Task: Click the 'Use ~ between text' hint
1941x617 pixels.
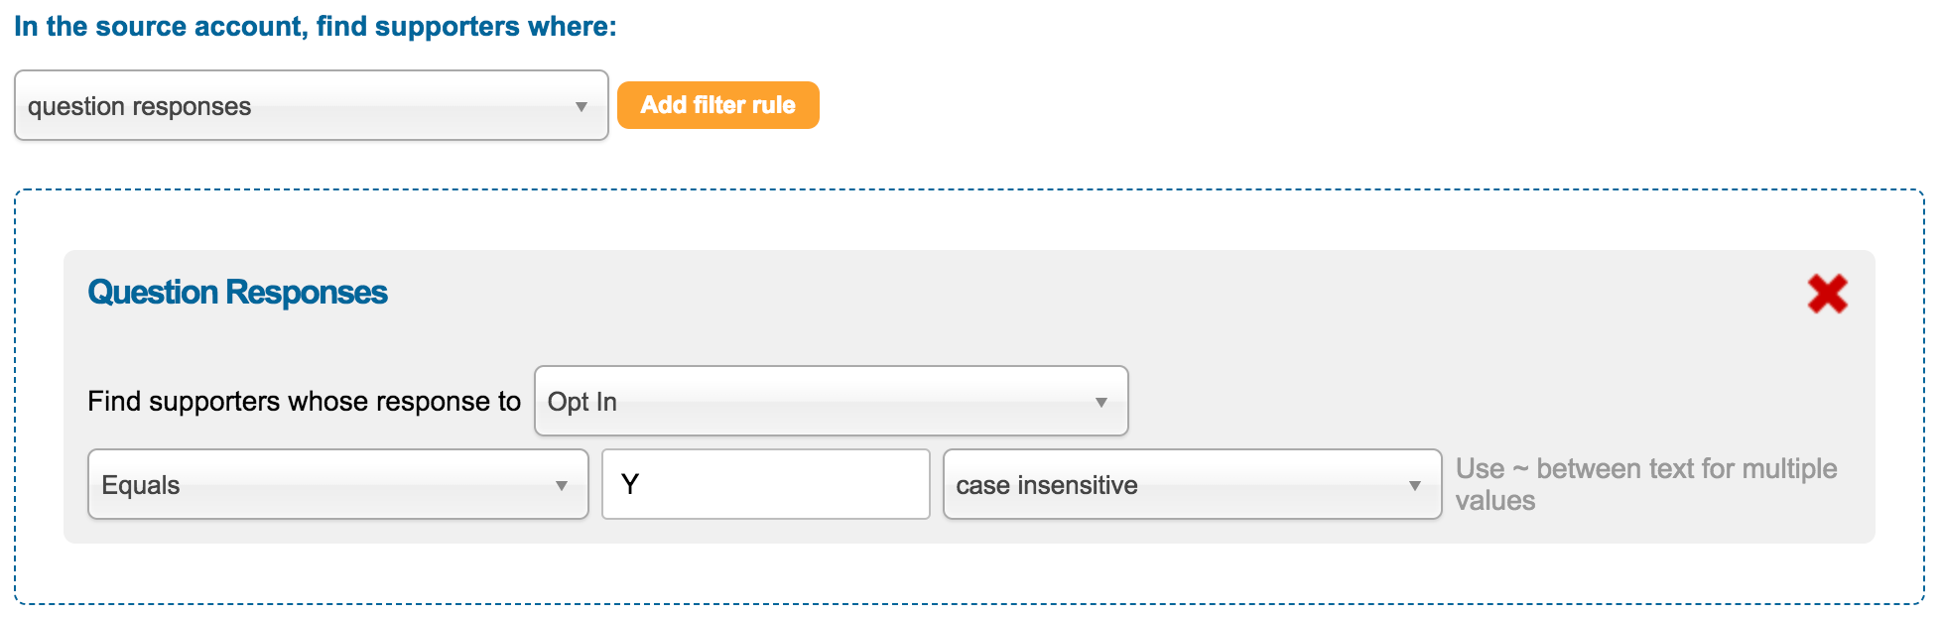Action: 1645,484
